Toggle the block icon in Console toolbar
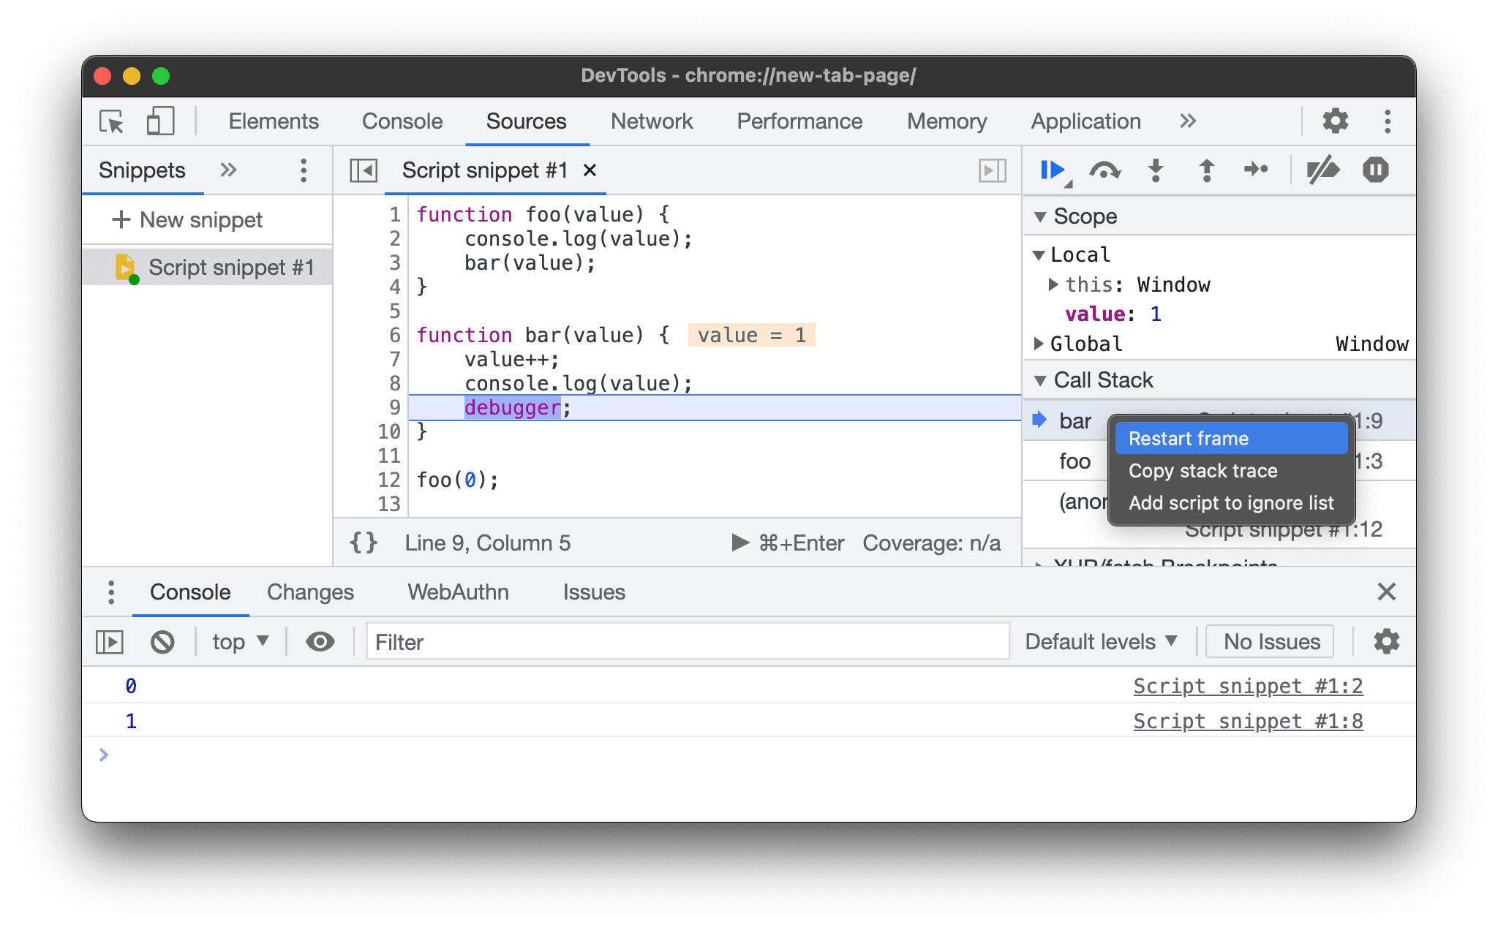 163,640
